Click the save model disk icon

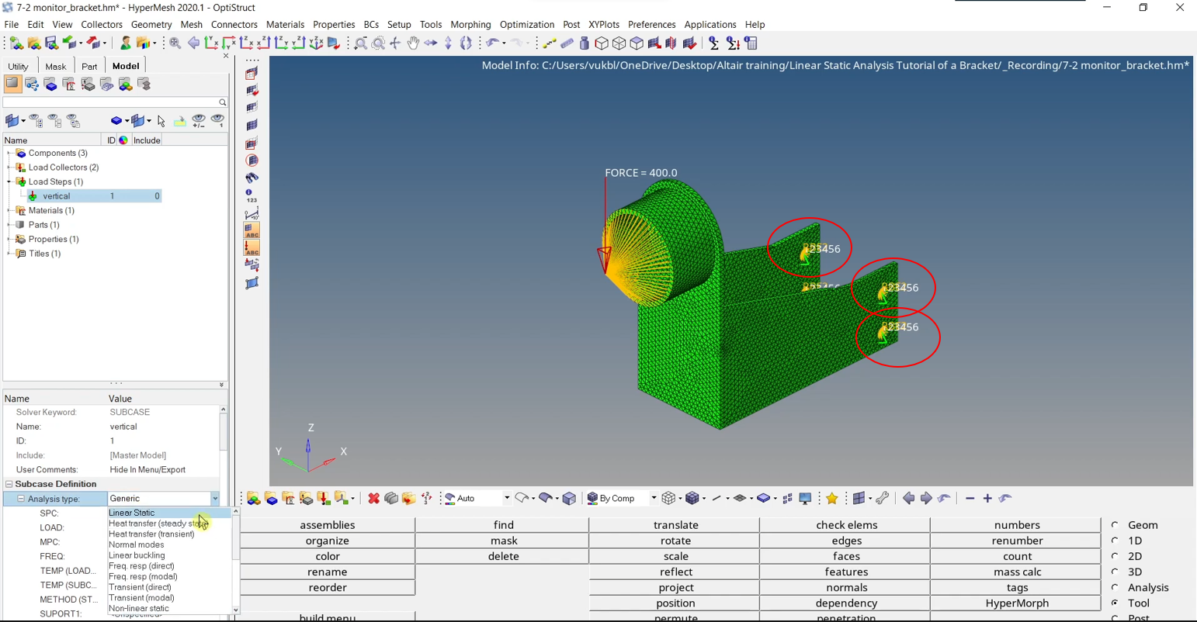tap(51, 43)
